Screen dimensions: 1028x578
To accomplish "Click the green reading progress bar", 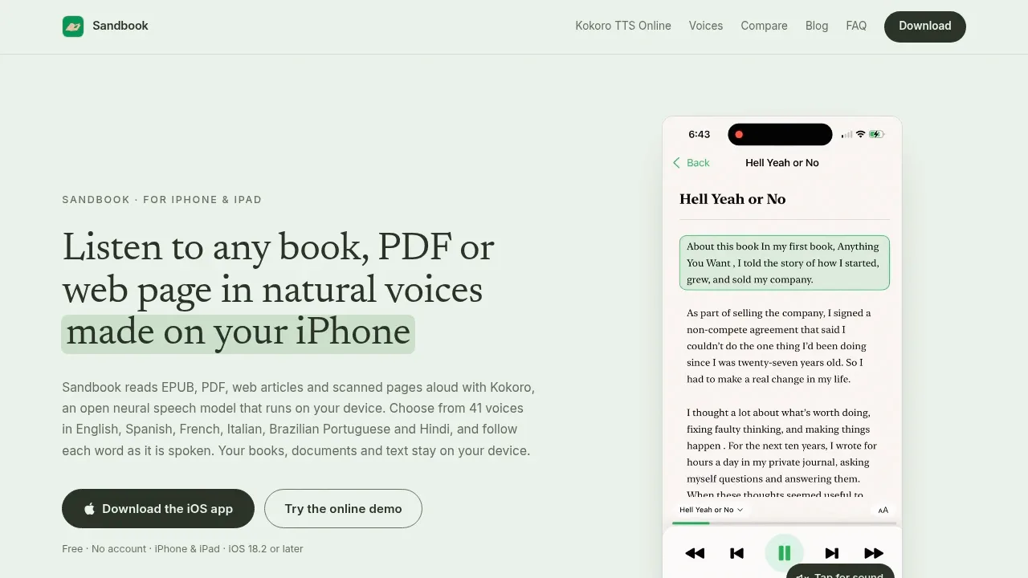I will 691,523.
